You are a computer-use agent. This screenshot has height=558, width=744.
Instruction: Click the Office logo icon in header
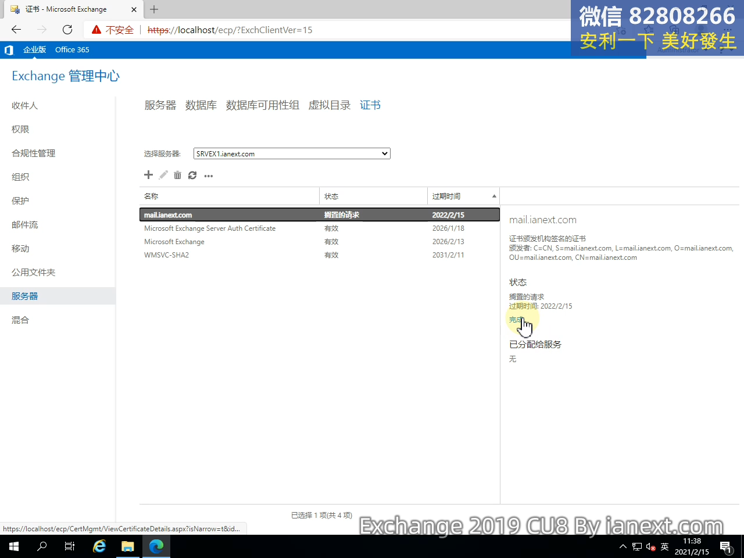(x=9, y=50)
